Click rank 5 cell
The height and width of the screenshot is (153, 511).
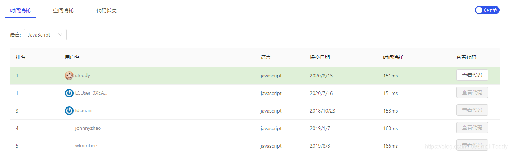[17, 146]
